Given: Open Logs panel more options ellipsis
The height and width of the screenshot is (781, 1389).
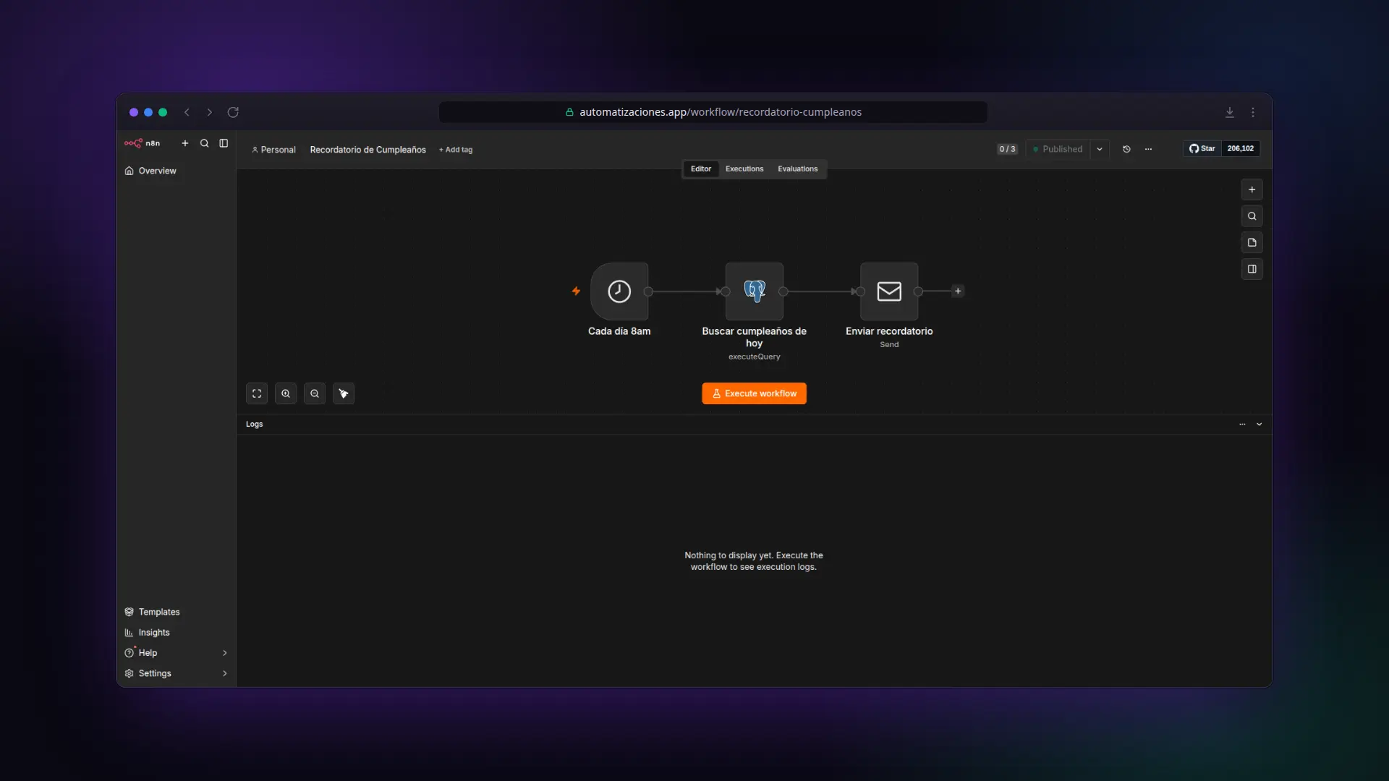Looking at the screenshot, I should coord(1242,424).
